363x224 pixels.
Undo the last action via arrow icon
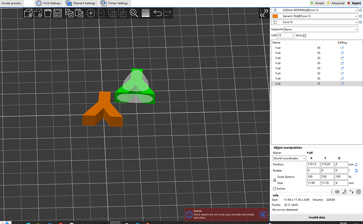[x=157, y=13]
